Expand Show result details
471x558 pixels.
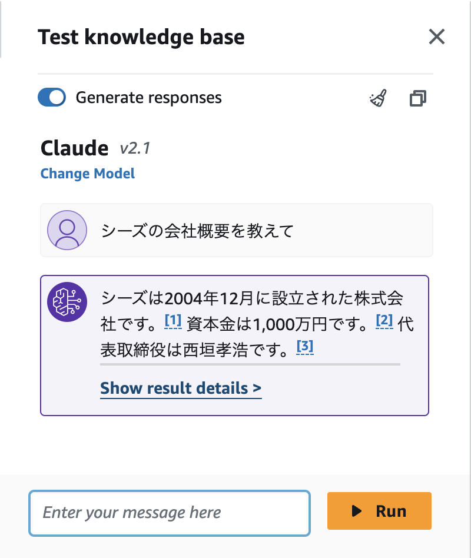[x=181, y=388]
